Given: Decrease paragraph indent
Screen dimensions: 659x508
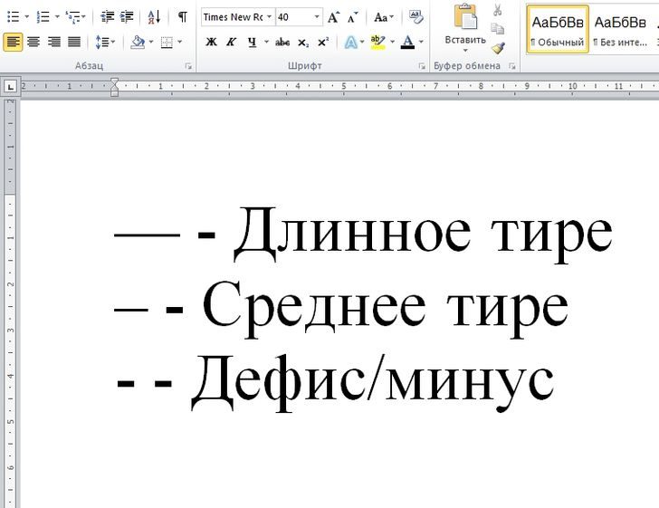Looking at the screenshot, I should (108, 17).
